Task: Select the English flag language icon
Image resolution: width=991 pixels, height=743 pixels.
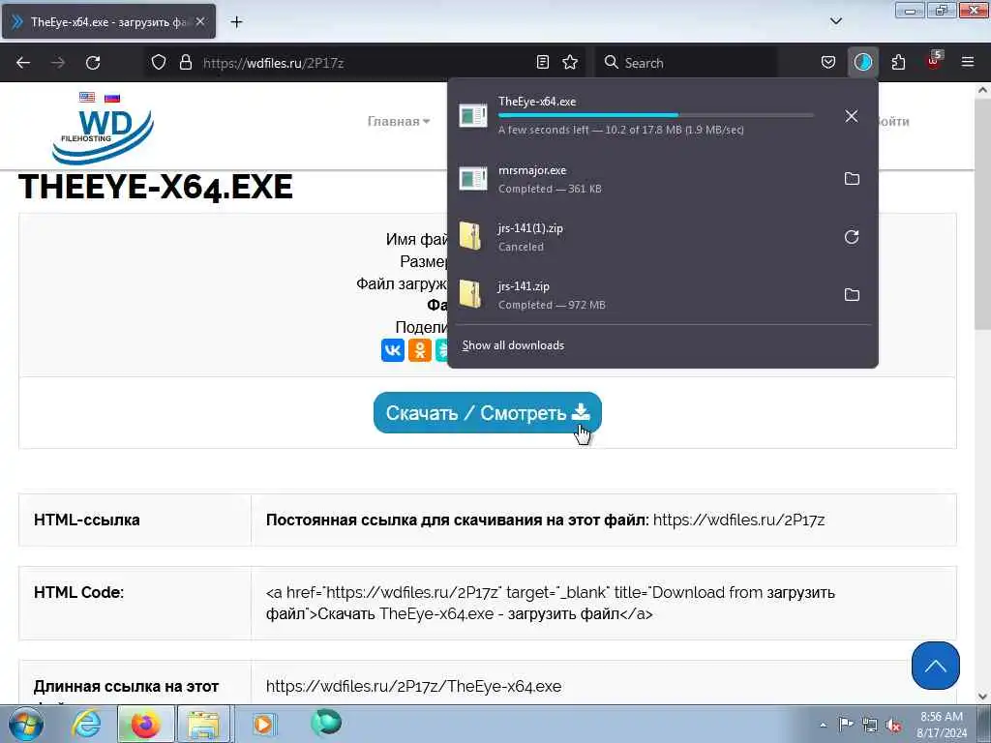Action: click(x=87, y=97)
